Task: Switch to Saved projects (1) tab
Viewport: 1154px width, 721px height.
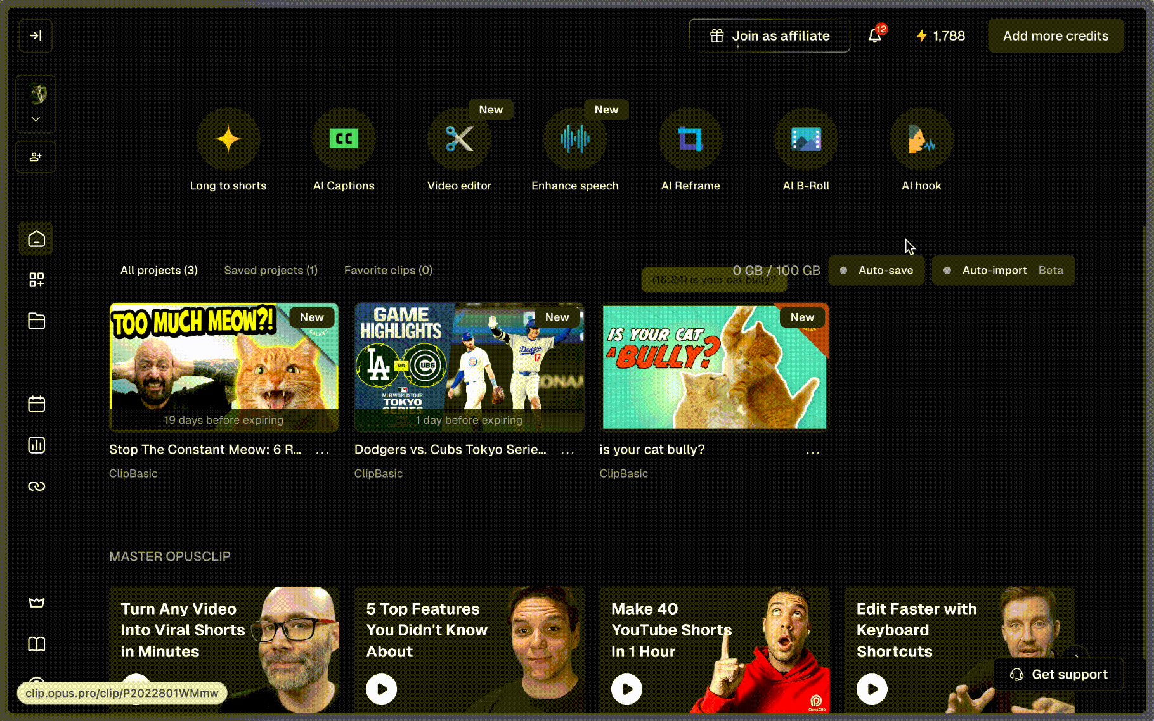Action: point(271,270)
